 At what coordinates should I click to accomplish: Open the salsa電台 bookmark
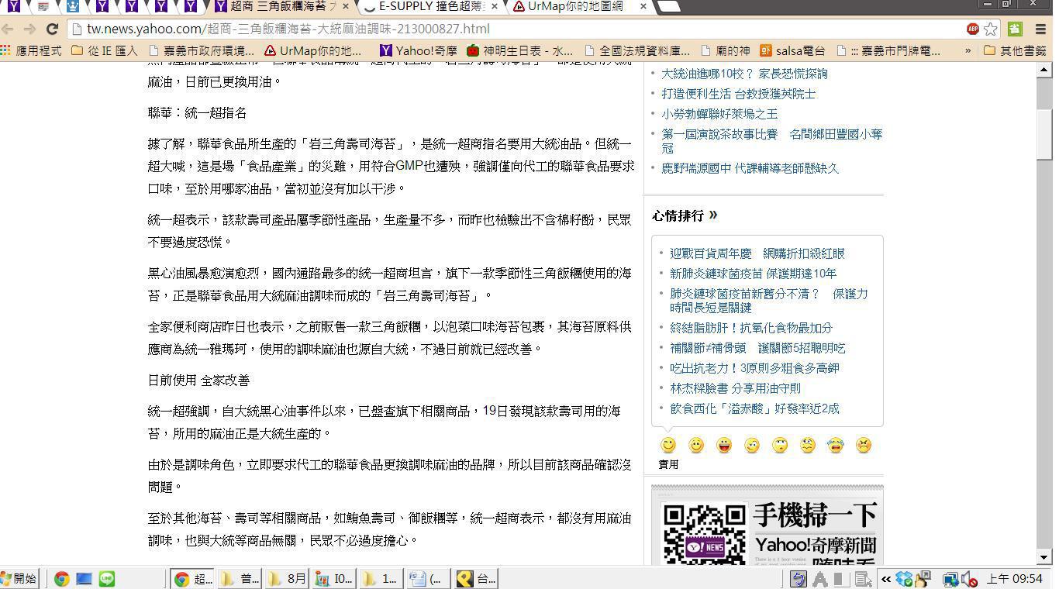pos(792,50)
